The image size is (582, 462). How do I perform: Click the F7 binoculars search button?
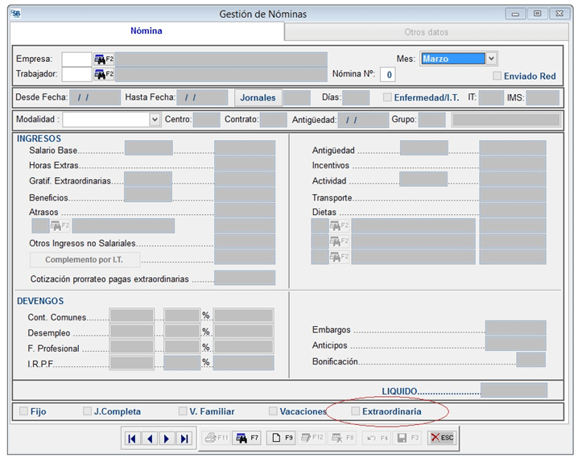[247, 438]
